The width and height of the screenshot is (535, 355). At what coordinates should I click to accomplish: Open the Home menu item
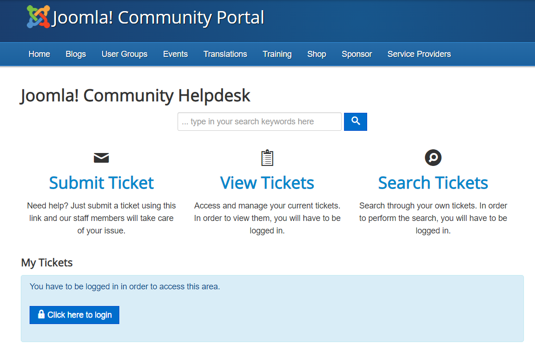point(39,54)
